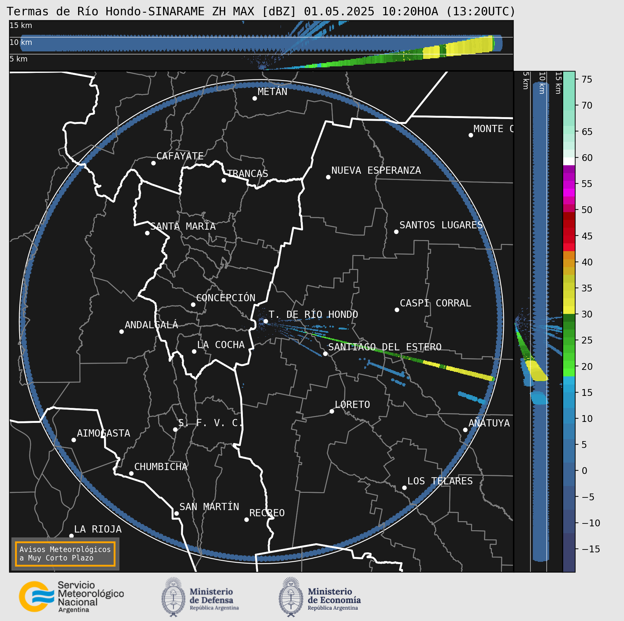This screenshot has width=624, height=621.
Task: Click the yellow echo in right cross-section
Action: pos(536,371)
